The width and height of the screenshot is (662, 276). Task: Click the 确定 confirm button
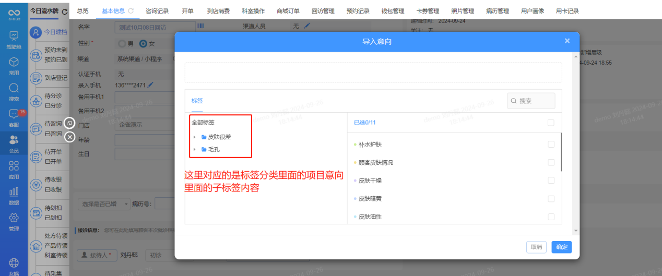coord(561,247)
